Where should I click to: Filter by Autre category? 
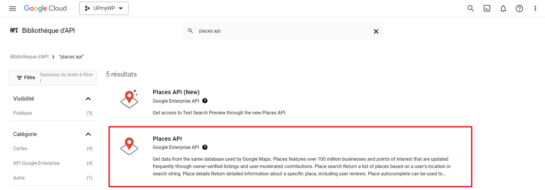coord(19,178)
